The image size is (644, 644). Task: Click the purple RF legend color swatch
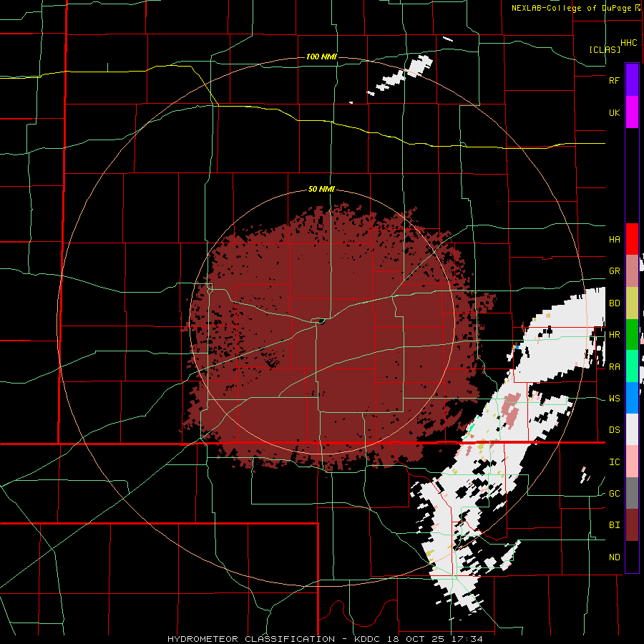pos(632,80)
